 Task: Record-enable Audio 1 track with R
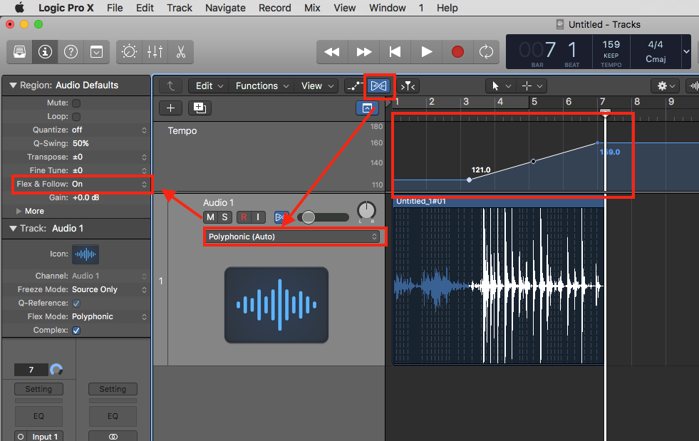[244, 217]
